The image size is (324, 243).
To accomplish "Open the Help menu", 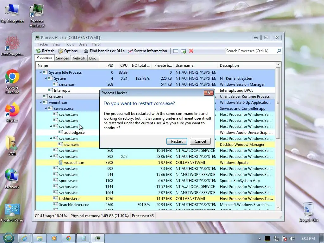I will (x=96, y=44).
